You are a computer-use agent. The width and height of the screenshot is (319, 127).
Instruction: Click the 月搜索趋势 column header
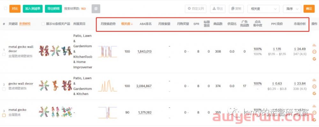coord(108,24)
